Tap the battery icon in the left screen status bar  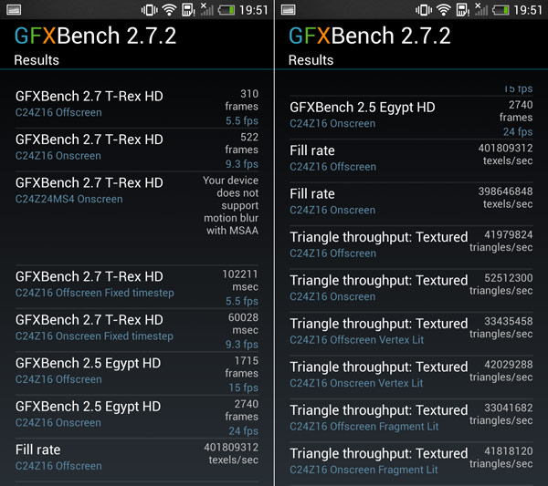point(227,10)
